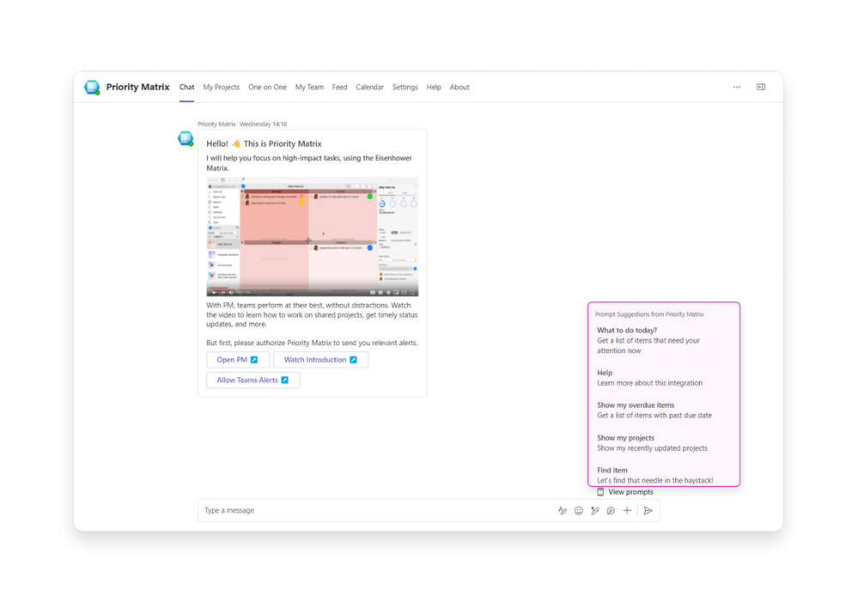Open the text formatting options in compose box
The height and width of the screenshot is (602, 858).
coord(563,511)
